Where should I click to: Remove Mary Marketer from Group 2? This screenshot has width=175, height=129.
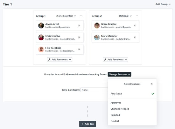pos(135,37)
